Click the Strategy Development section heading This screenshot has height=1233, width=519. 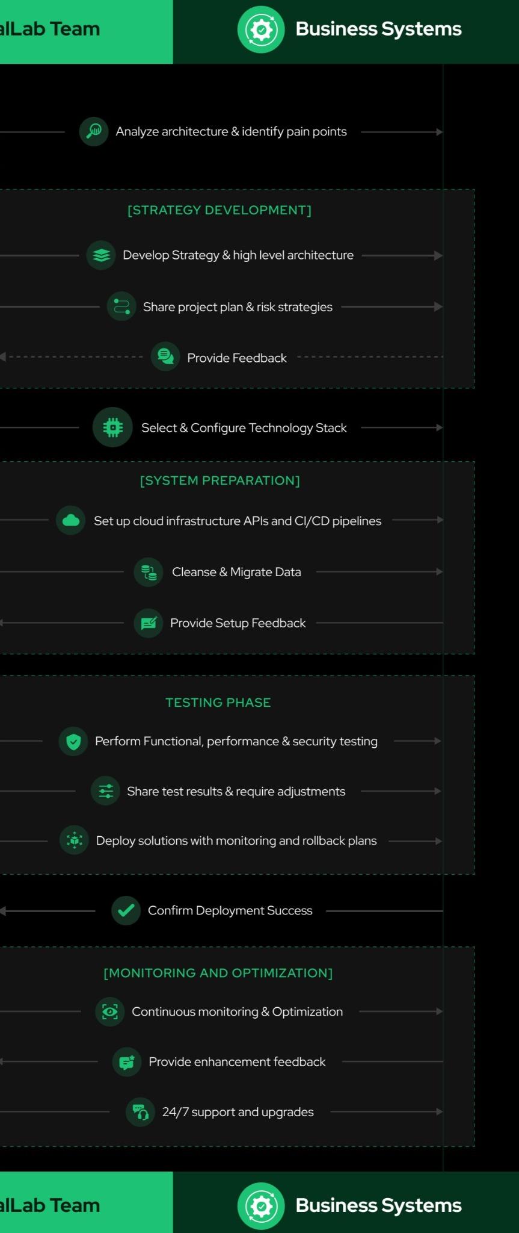pos(220,210)
